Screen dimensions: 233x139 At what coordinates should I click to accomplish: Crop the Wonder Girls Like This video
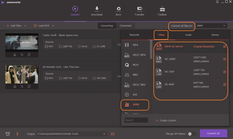(x=22, y=86)
